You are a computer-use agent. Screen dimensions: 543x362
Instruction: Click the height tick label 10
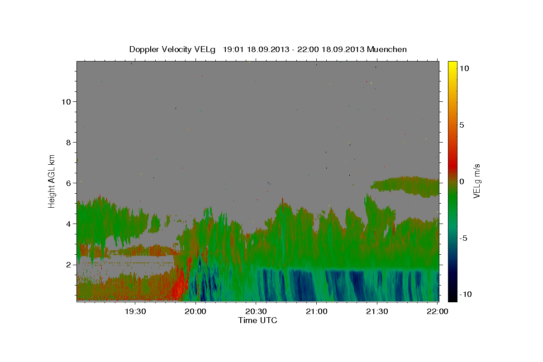(66, 102)
